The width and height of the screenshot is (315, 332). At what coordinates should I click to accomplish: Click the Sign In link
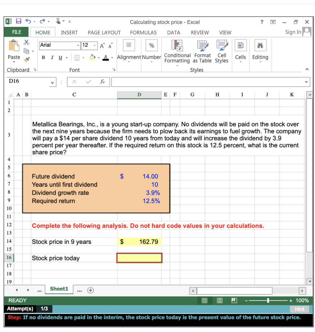pos(293,32)
